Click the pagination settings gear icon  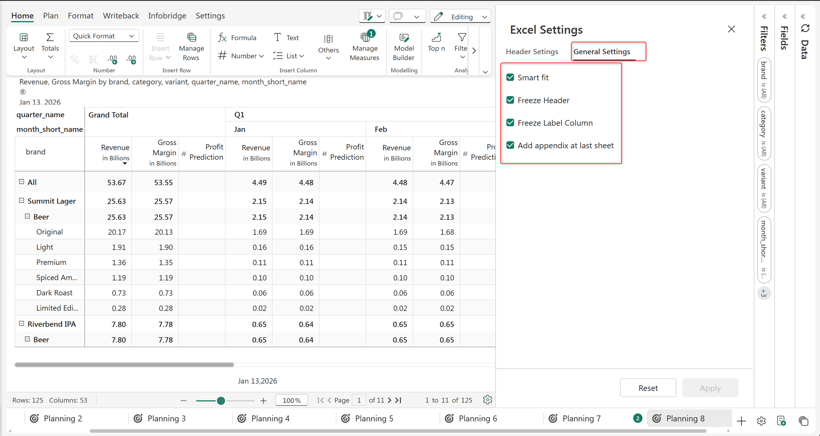488,400
